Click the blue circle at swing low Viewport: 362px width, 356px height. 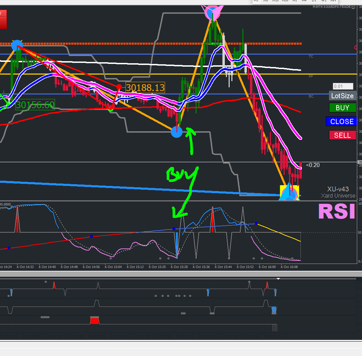tap(177, 132)
